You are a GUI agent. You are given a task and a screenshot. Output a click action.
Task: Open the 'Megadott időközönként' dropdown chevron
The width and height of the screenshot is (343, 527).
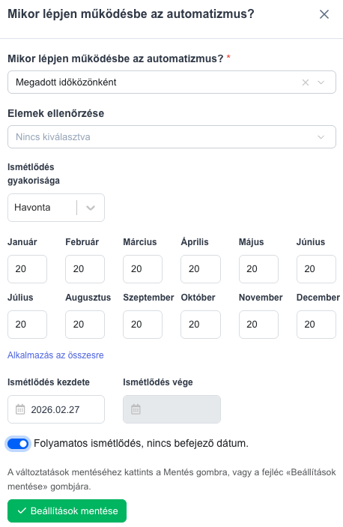[x=321, y=82]
